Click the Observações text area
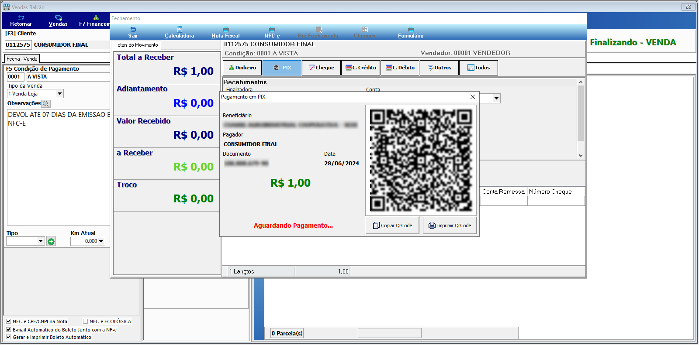The height and width of the screenshot is (345, 699). [x=59, y=167]
